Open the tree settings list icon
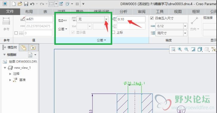The width and height of the screenshot is (217, 113). [x=30, y=55]
